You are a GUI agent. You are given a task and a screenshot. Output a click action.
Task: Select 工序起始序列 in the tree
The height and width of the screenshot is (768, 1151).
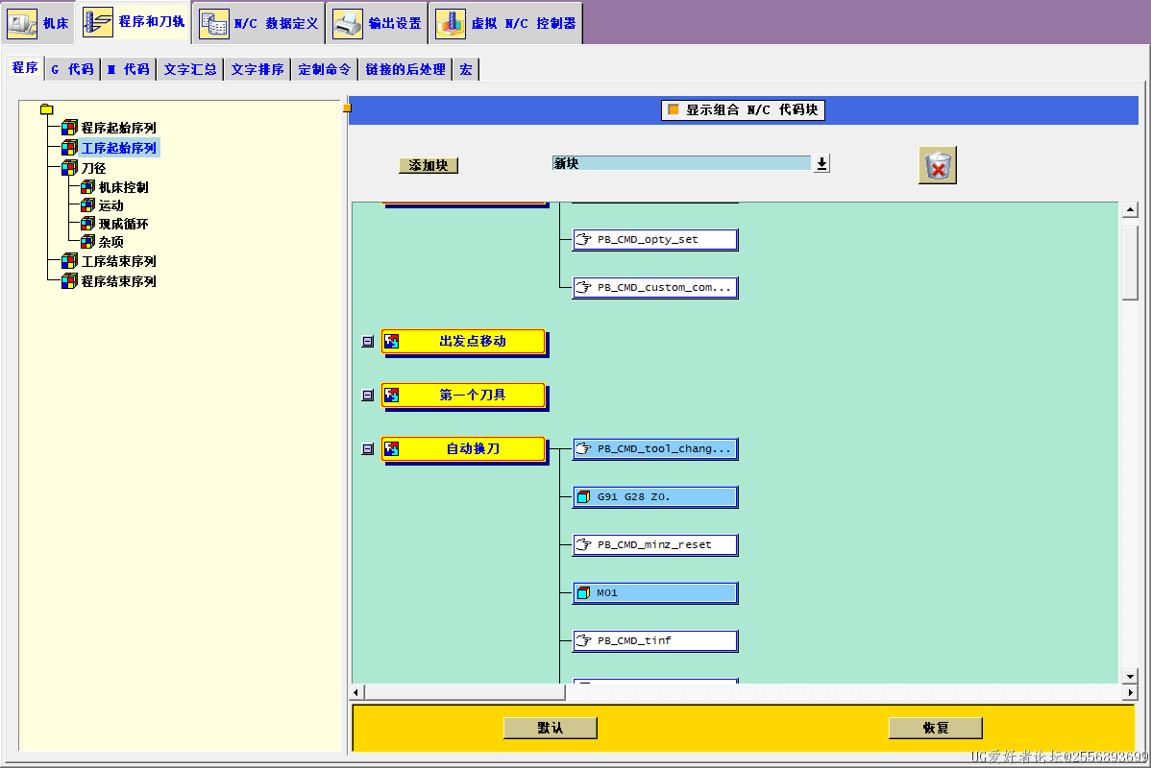point(119,148)
